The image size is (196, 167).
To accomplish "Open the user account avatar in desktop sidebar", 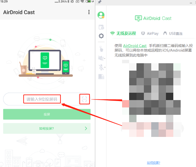I will click(x=101, y=15).
